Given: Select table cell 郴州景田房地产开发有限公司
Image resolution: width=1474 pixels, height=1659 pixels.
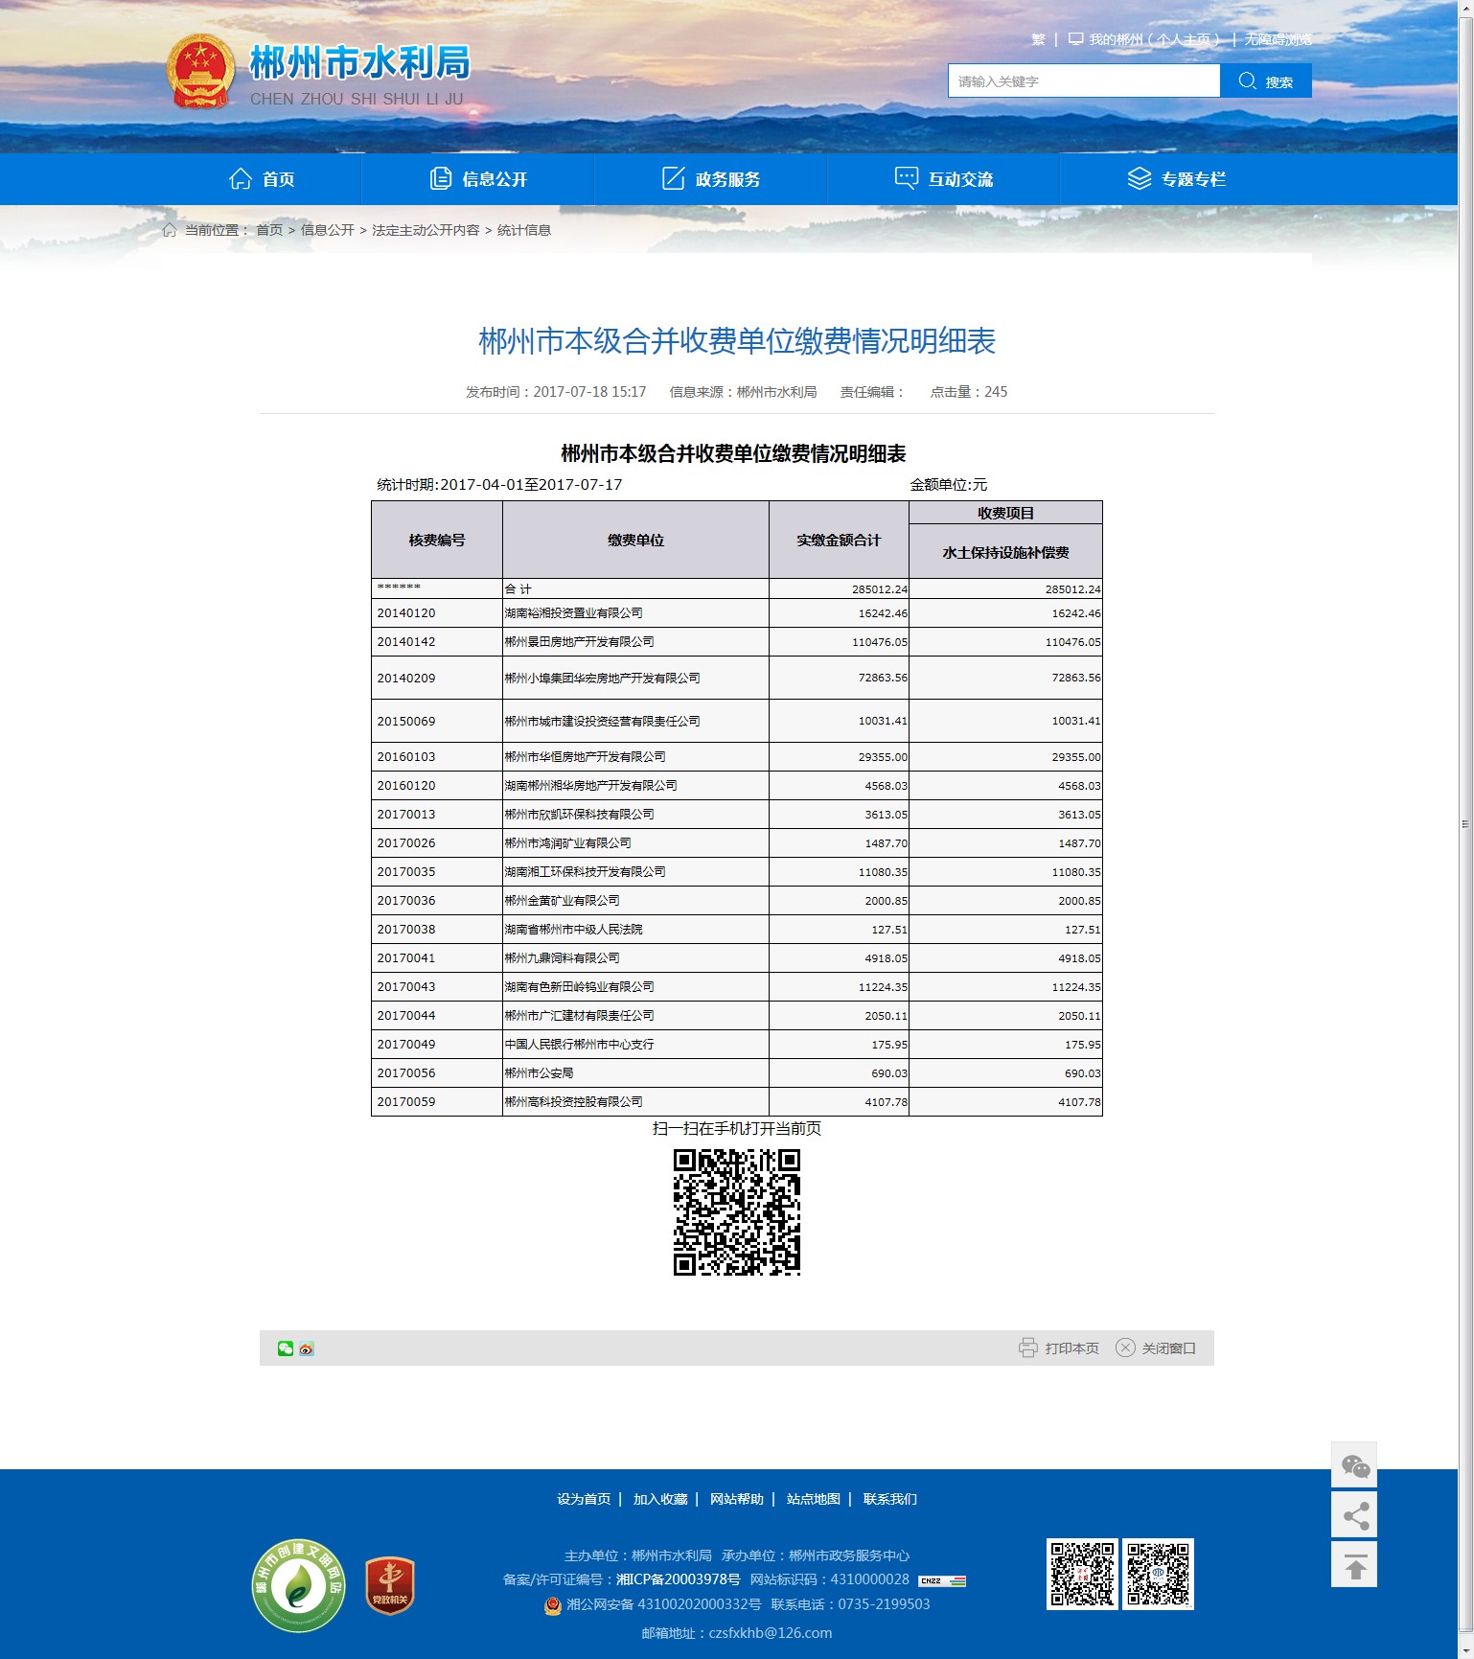Looking at the screenshot, I should coord(635,642).
